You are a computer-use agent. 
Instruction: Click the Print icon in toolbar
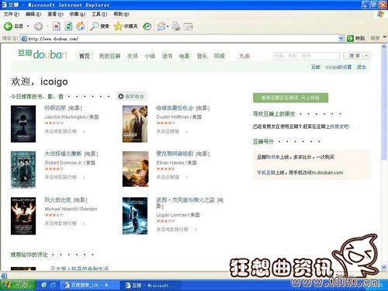tap(176, 26)
